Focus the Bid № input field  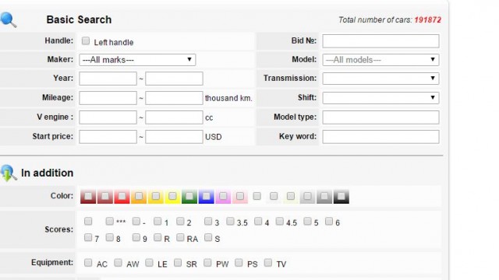click(x=380, y=41)
